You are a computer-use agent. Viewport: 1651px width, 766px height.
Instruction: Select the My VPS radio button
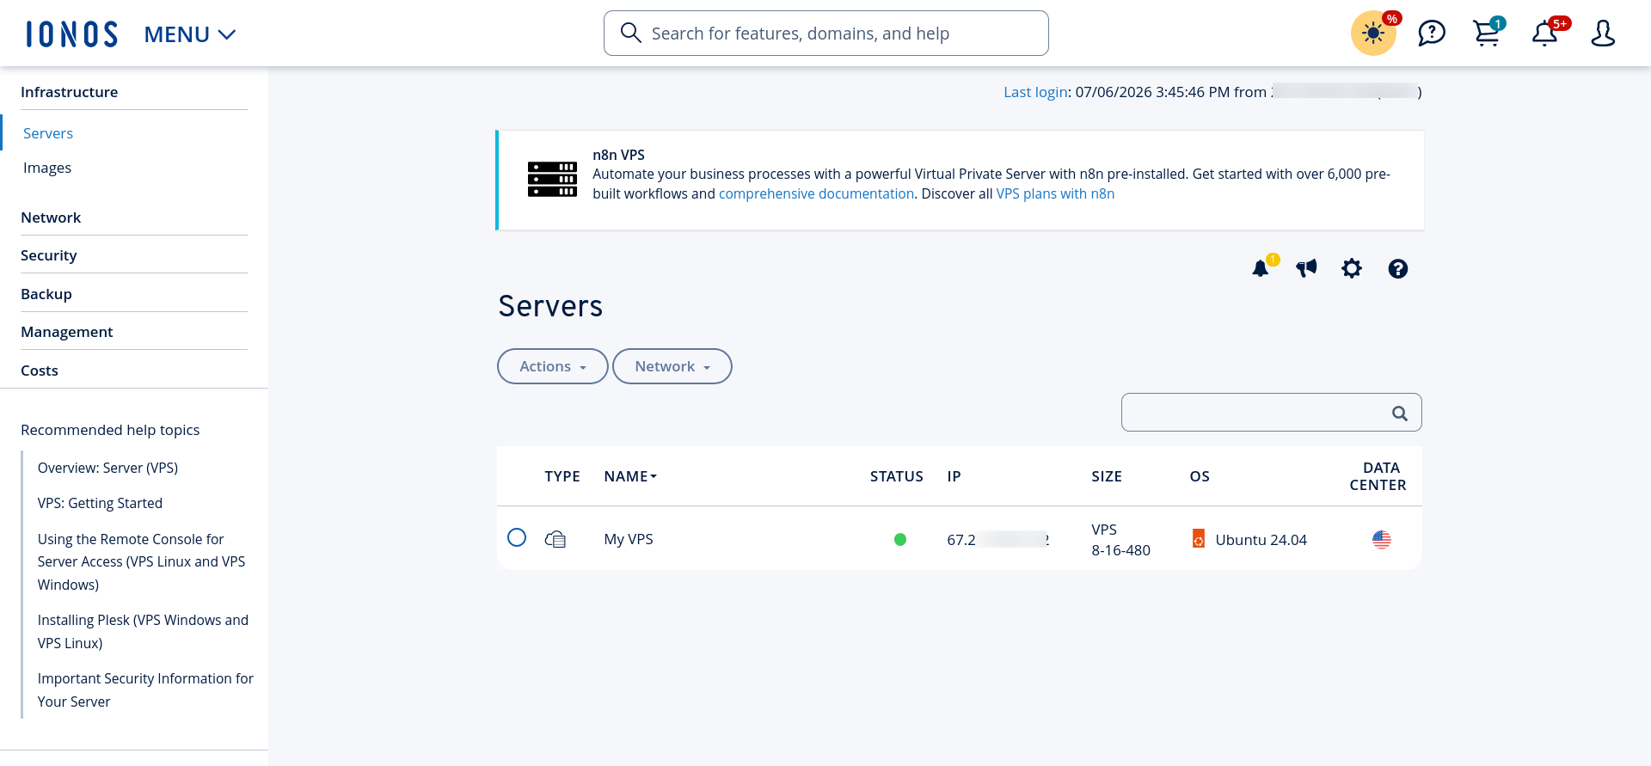(517, 537)
